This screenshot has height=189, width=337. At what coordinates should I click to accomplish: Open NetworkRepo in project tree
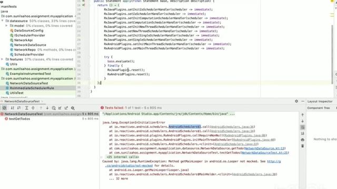point(25,50)
